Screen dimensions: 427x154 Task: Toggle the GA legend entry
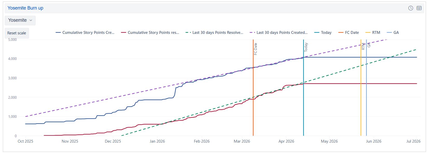pos(396,33)
